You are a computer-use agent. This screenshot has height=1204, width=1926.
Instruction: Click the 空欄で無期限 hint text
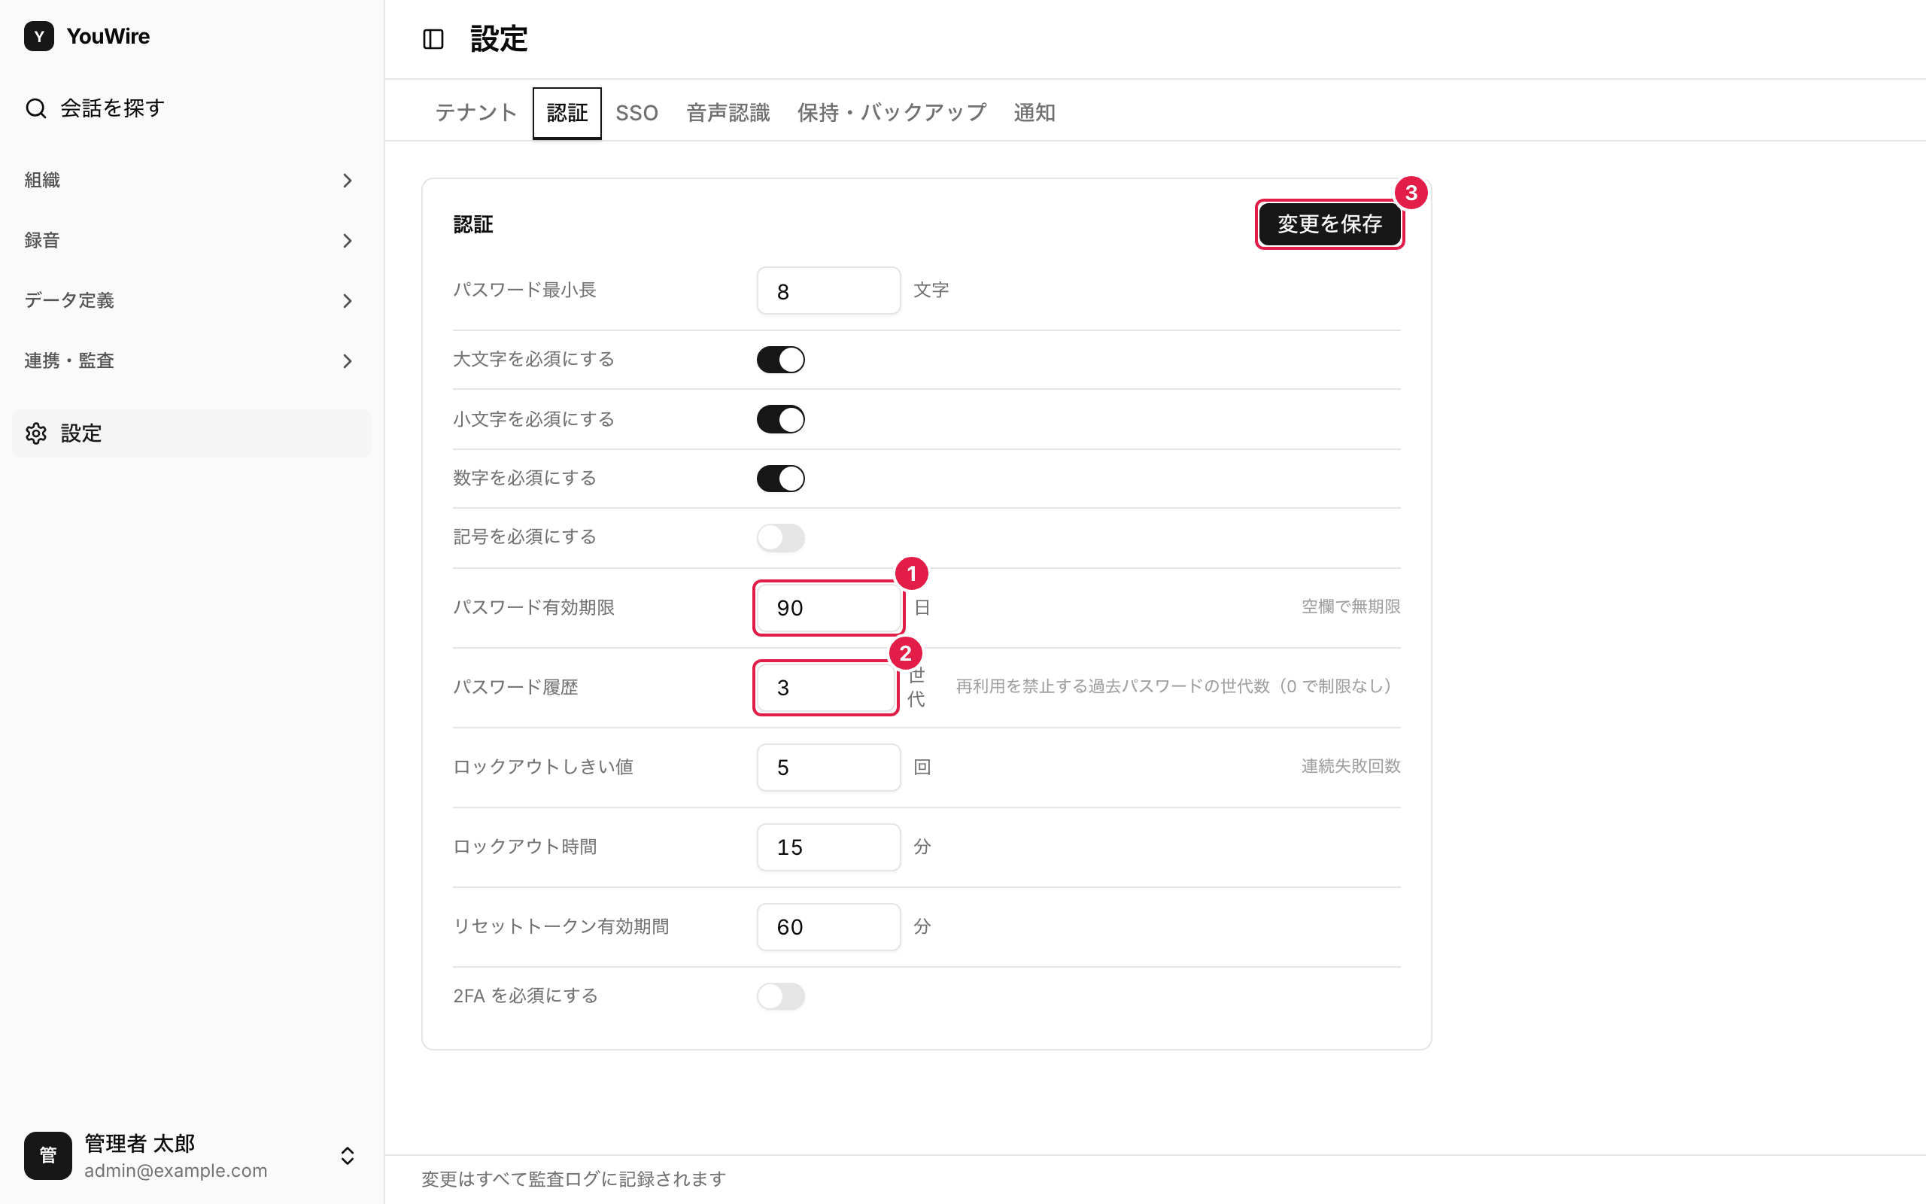click(1350, 607)
